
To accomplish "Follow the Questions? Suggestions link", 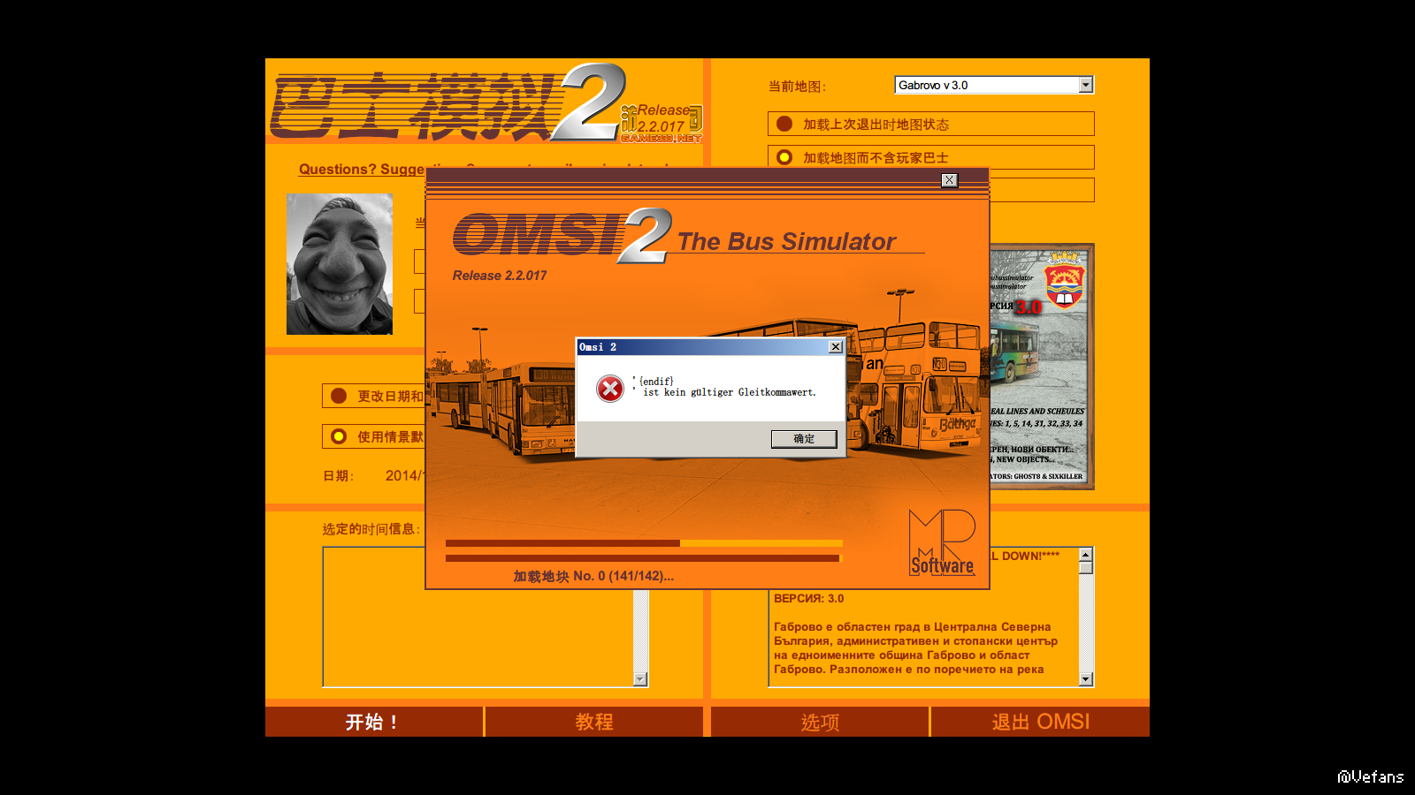I will point(362,170).
